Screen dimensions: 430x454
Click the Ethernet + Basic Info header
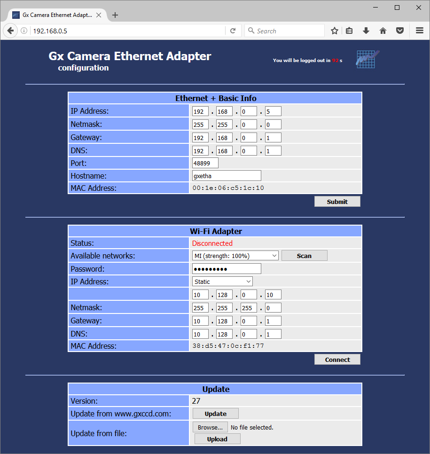[215, 98]
